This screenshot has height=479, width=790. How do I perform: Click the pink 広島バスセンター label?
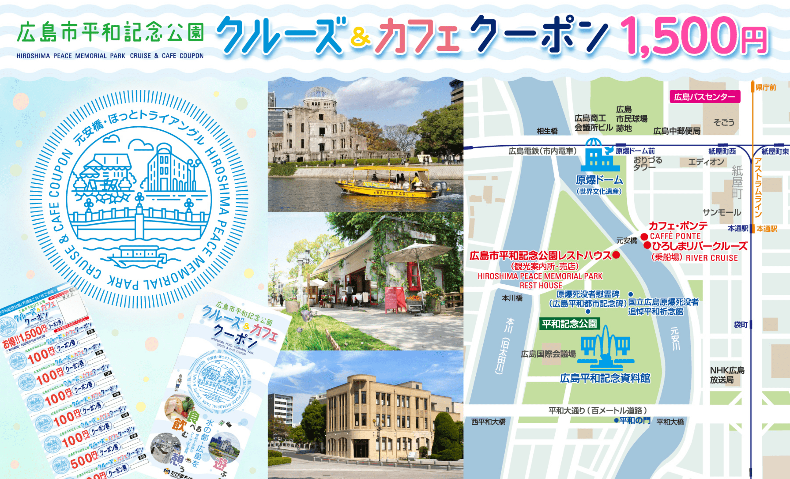point(705,96)
